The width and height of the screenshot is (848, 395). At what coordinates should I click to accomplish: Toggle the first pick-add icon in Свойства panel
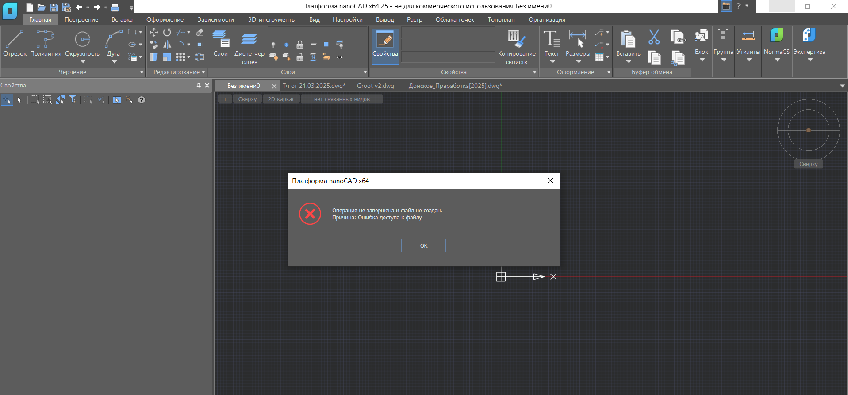(x=7, y=100)
